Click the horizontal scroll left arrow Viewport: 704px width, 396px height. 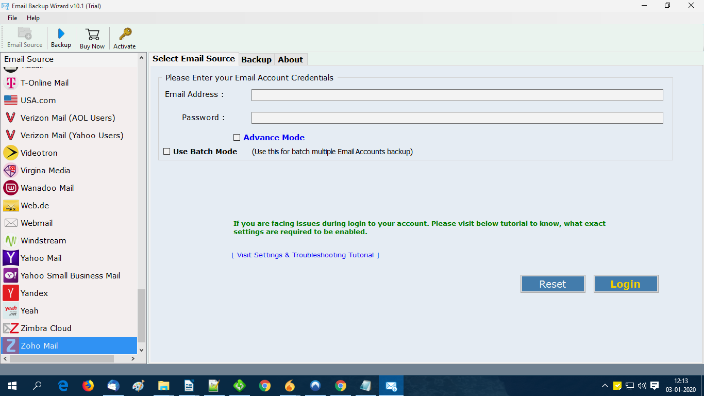[x=6, y=358]
